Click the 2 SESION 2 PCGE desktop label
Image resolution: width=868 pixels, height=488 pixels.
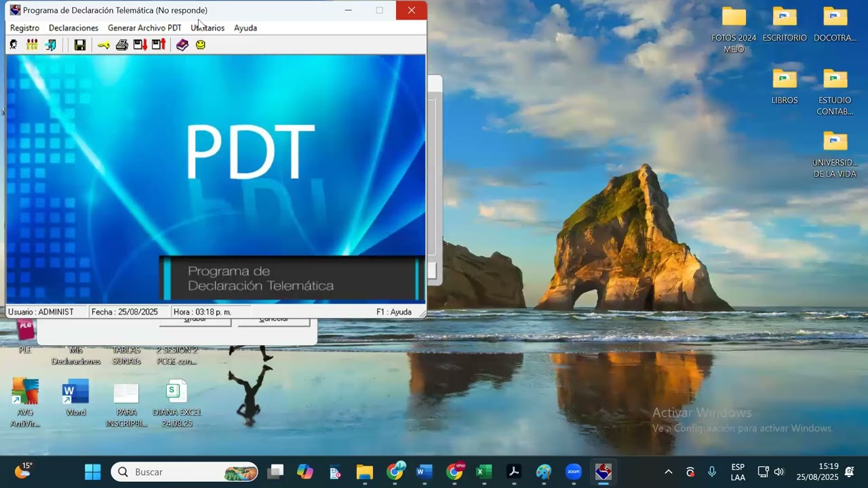click(177, 356)
